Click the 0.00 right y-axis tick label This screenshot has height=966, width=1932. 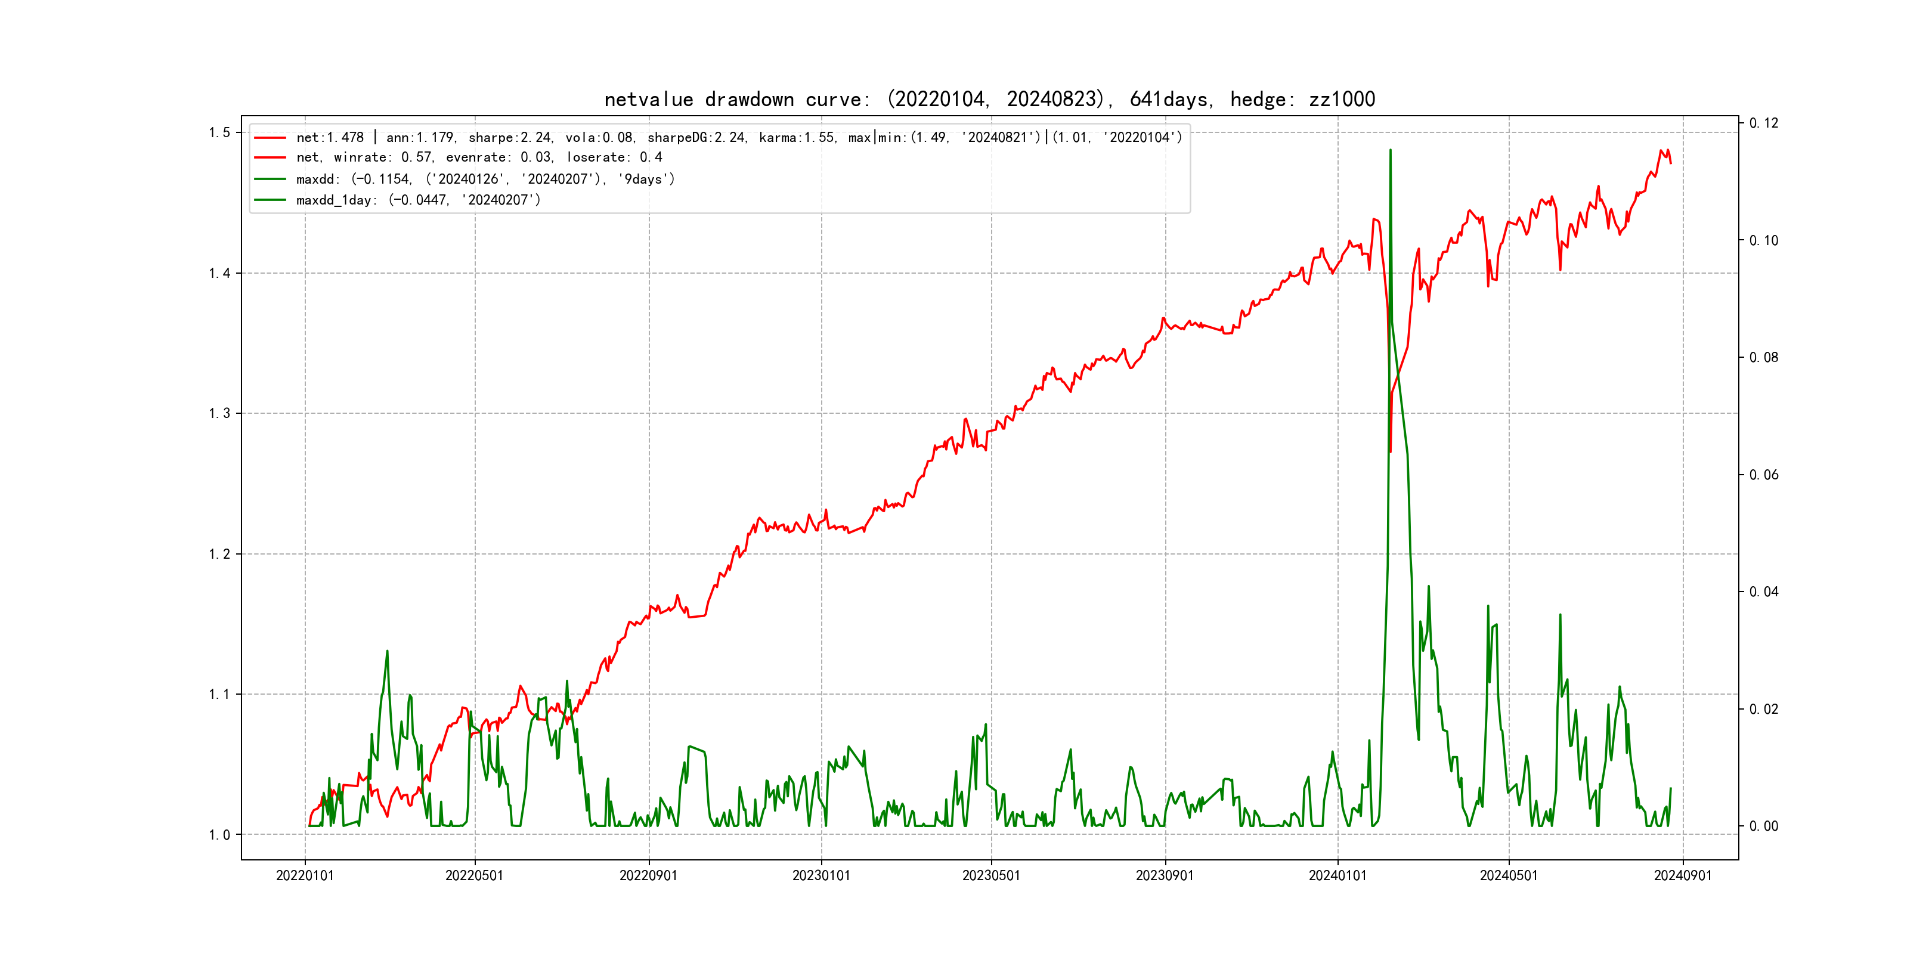coord(1763,826)
